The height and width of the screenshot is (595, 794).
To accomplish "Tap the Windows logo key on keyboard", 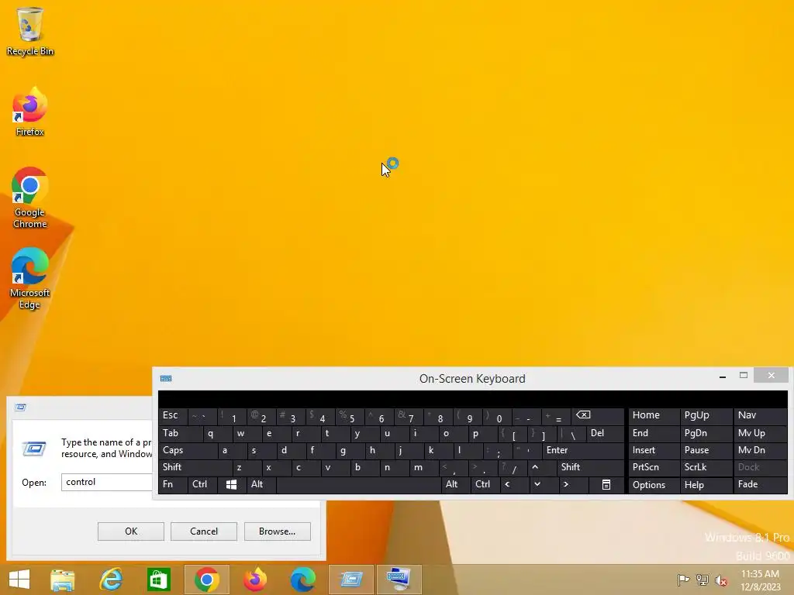I will click(231, 485).
